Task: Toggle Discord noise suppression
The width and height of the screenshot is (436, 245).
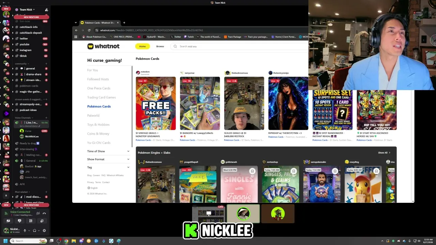Action: coord(38,213)
